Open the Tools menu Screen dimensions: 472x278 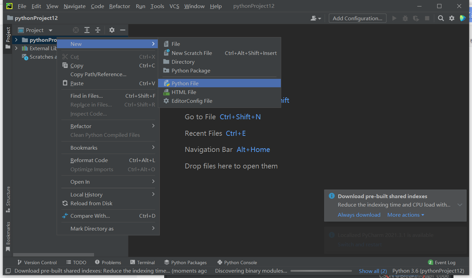tap(157, 6)
